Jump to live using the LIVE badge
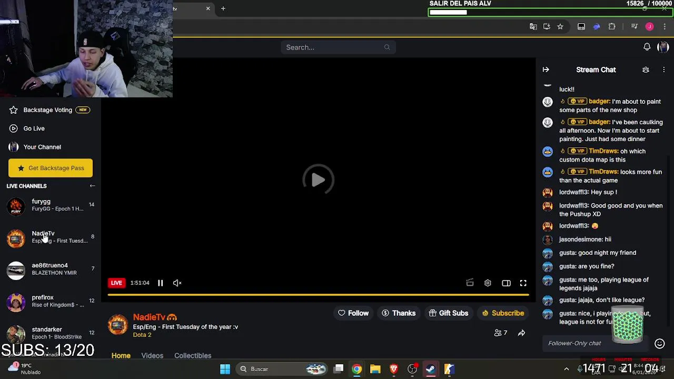 (116, 283)
